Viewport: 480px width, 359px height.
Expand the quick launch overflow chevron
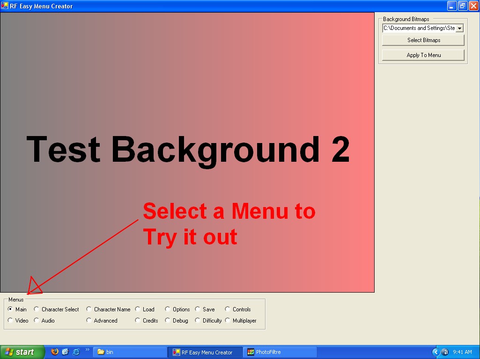click(87, 350)
